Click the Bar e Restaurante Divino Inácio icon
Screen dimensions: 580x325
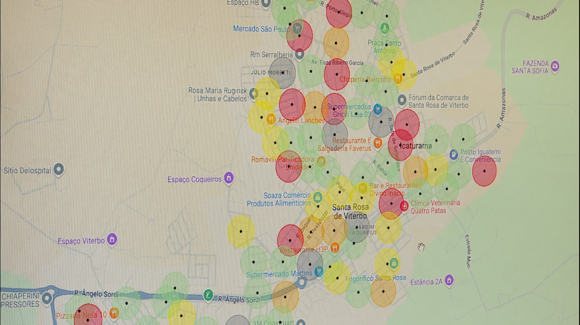[x=363, y=188]
